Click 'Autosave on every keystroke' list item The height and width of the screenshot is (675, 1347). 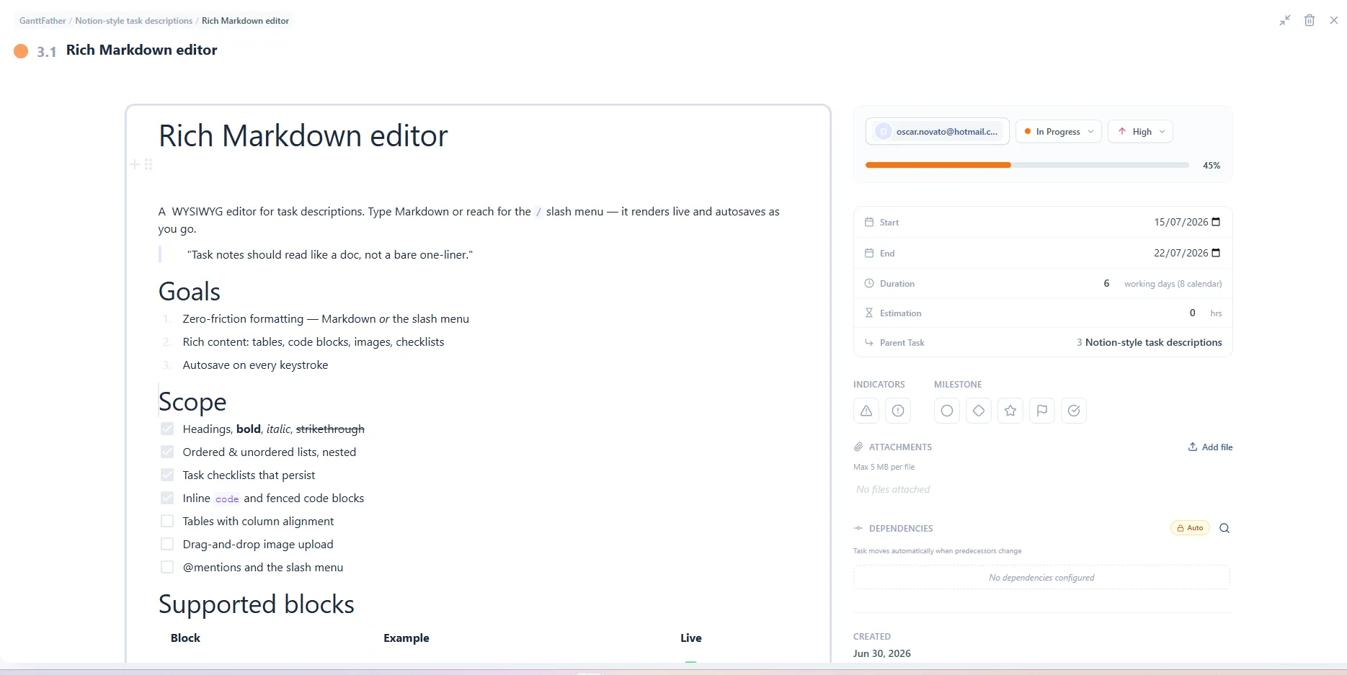click(255, 365)
